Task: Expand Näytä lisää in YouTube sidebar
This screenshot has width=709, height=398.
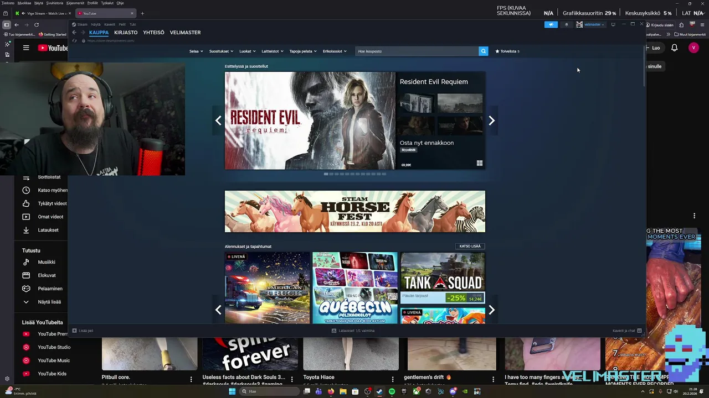Action: pyautogui.click(x=41, y=302)
